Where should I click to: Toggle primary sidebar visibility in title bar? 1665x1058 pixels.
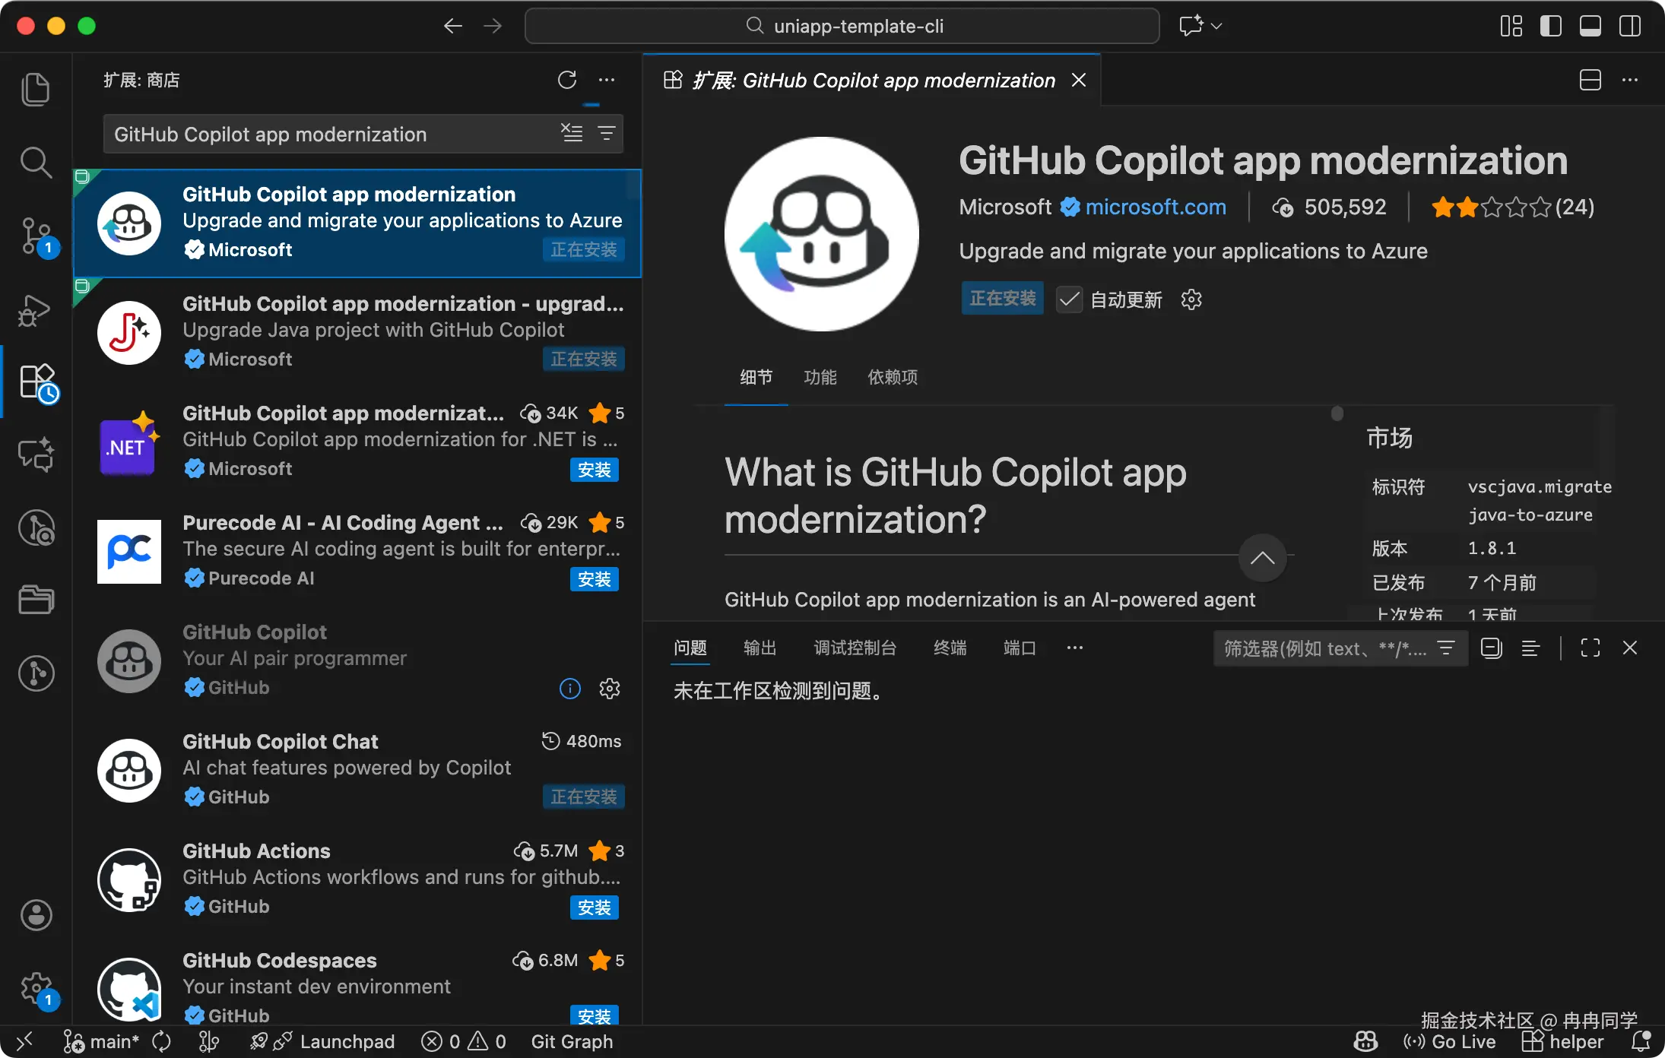(1550, 26)
